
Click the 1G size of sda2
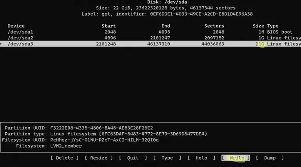(x=261, y=38)
